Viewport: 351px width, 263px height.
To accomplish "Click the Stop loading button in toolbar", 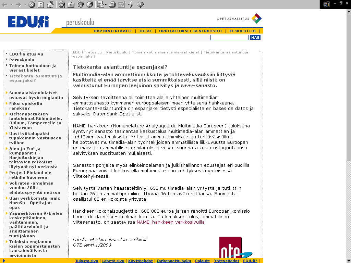I will click(x=32, y=4).
